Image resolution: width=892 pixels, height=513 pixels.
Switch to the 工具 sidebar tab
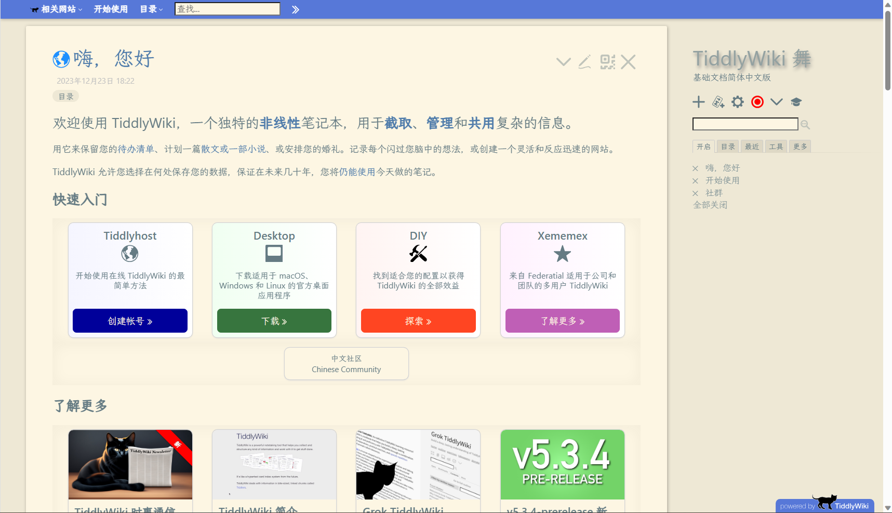(x=776, y=147)
